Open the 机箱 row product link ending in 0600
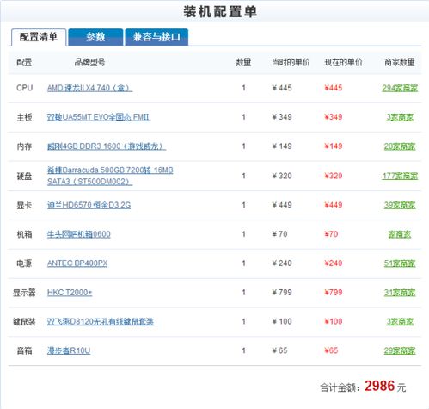Viewport: 429px width, 409px height. pos(79,234)
